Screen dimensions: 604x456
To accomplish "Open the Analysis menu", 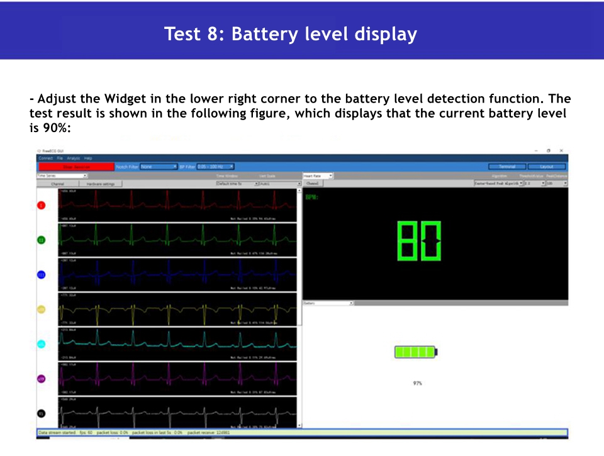I will pos(74,158).
